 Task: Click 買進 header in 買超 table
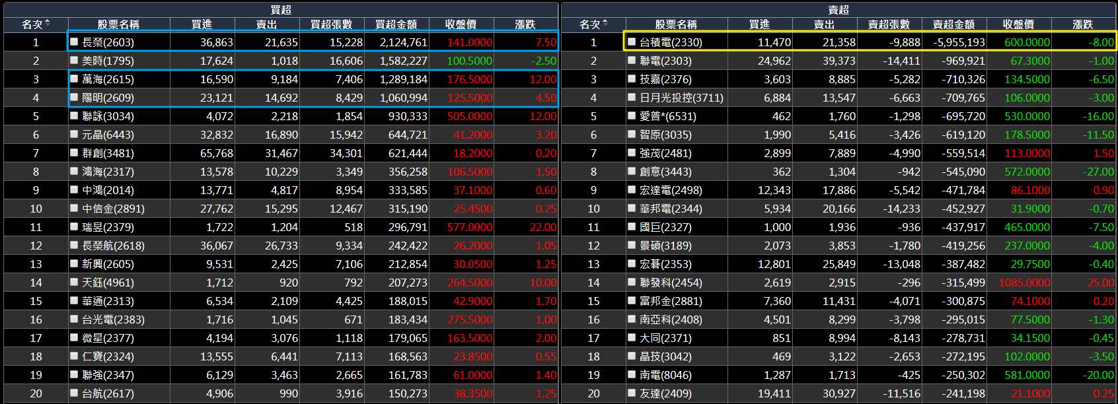(x=202, y=24)
